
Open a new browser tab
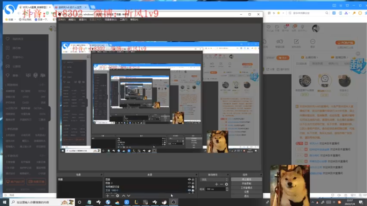[93, 7]
